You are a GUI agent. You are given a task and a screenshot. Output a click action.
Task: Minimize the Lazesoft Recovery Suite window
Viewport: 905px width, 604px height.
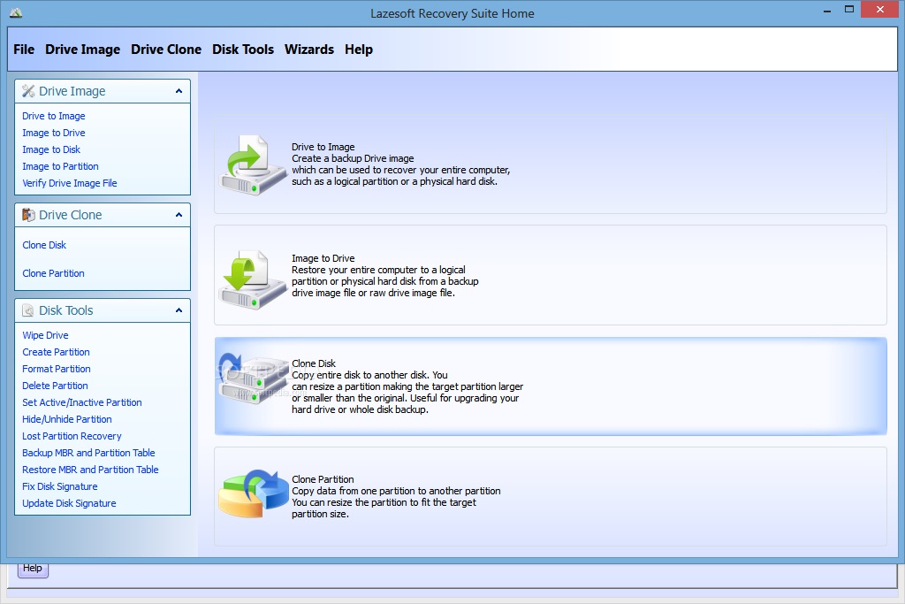coord(827,11)
